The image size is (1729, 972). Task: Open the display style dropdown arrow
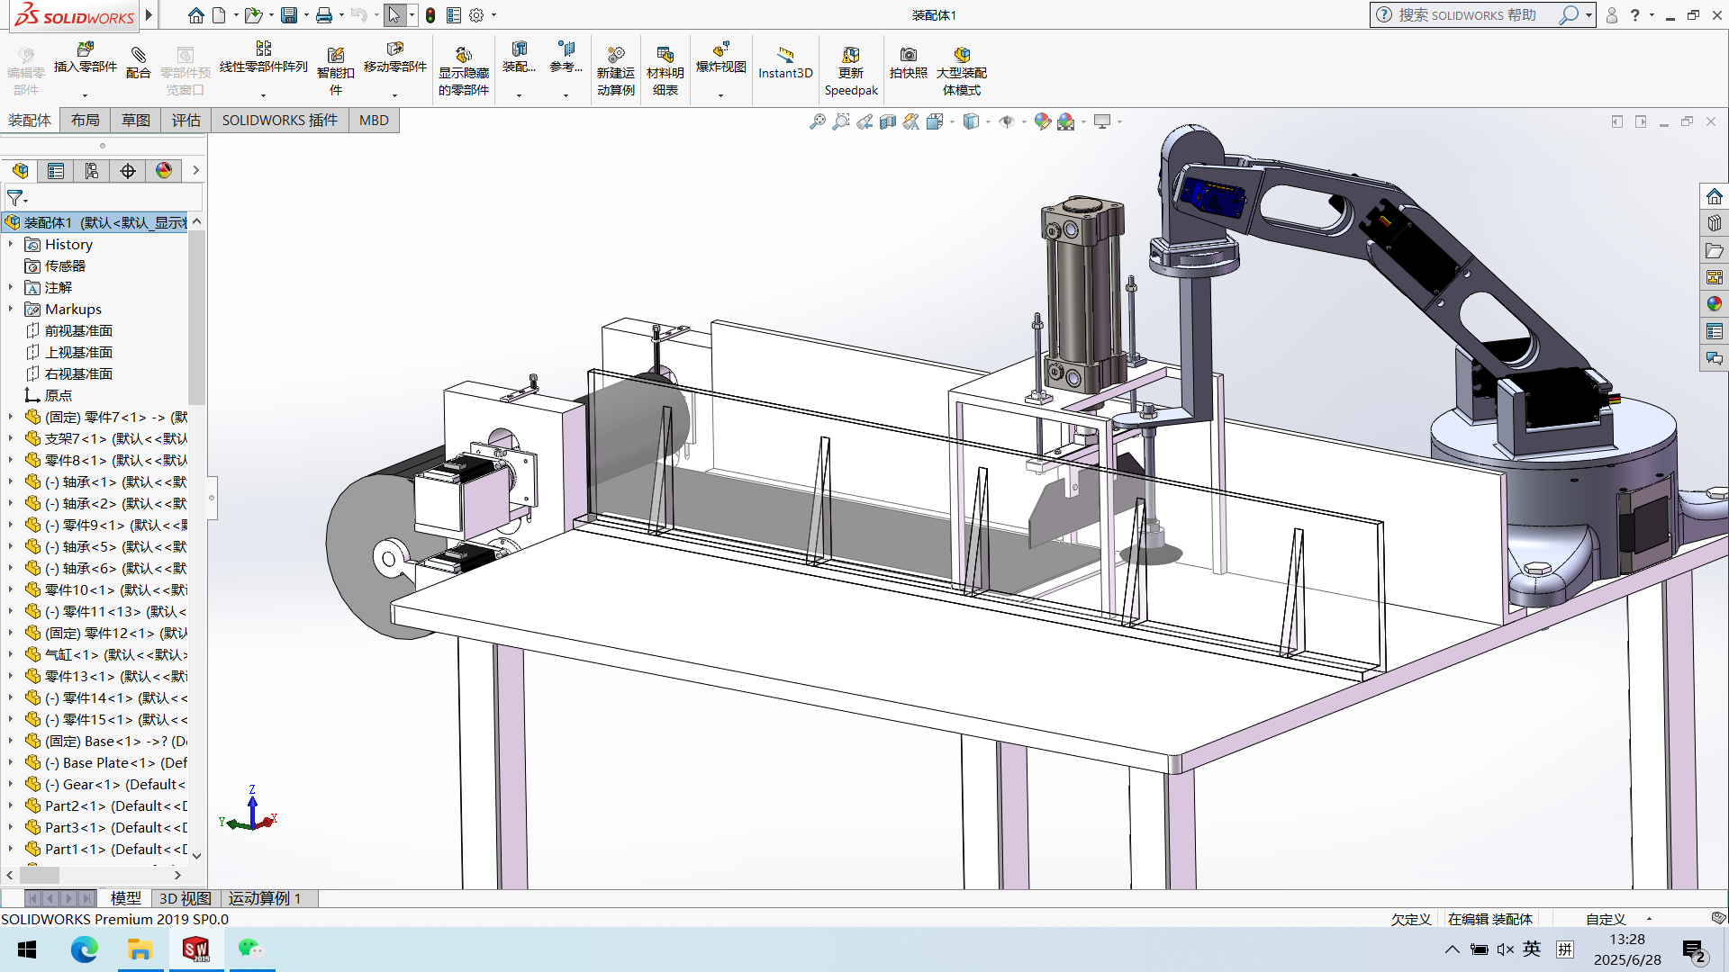click(989, 122)
